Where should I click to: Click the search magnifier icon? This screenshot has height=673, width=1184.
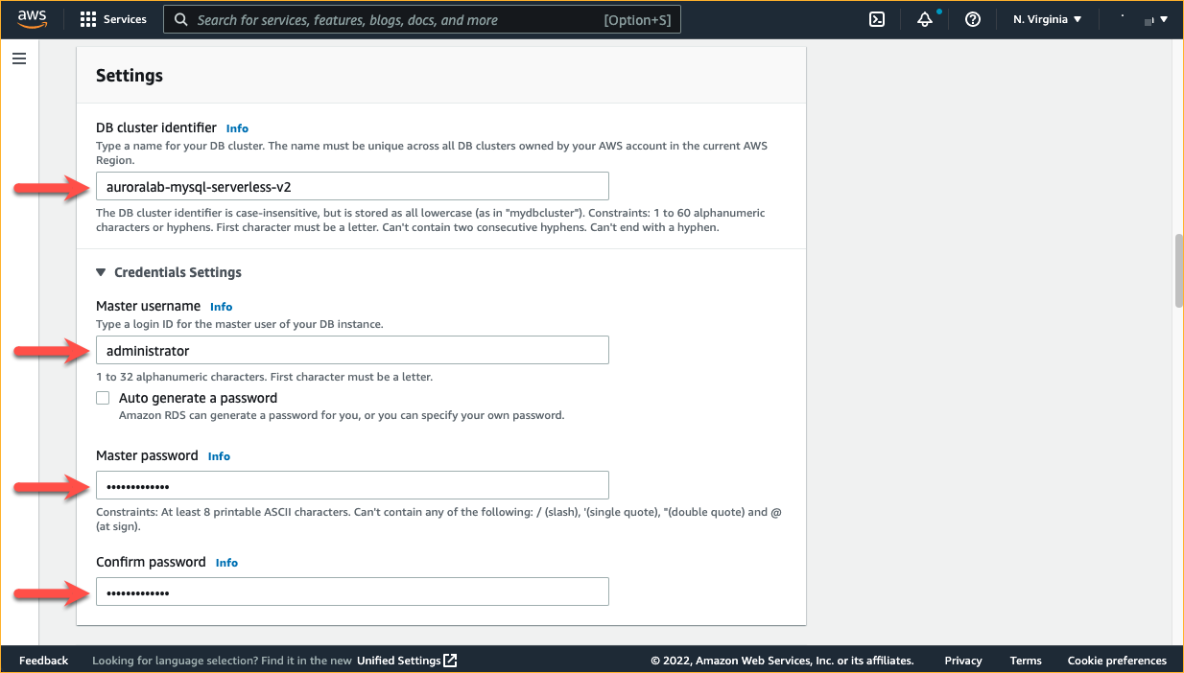pos(181,19)
